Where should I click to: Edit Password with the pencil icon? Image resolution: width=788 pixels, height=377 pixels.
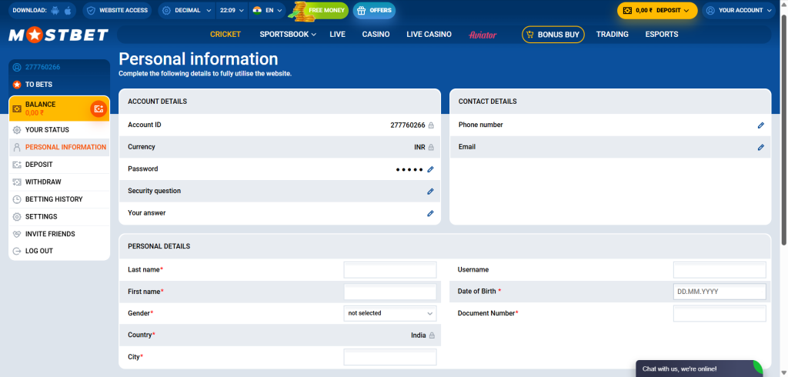(x=430, y=169)
